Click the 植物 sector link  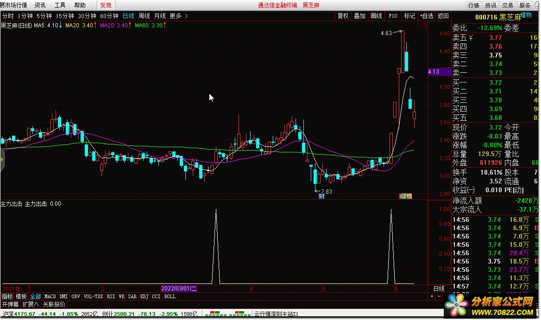coord(526,15)
